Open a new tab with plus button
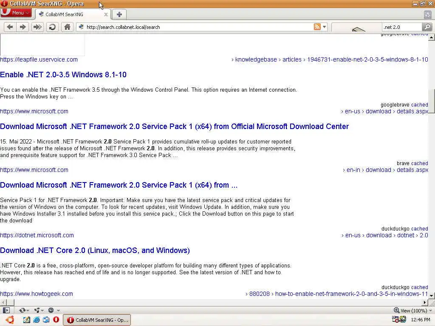The image size is (435, 326). [119, 14]
